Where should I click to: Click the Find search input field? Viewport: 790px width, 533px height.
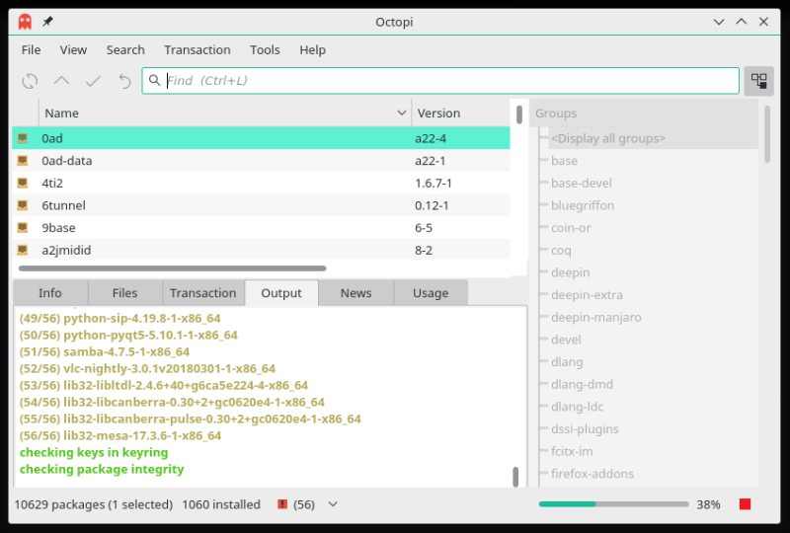pos(449,81)
